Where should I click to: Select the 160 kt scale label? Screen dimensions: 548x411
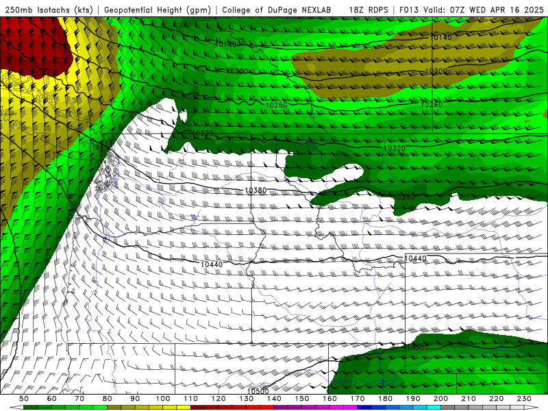click(329, 399)
